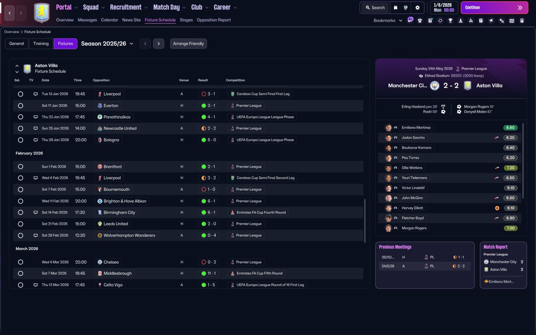Image resolution: width=536 pixels, height=335 pixels.
Task: Click the stadium icon beside Etihad Stadium
Action: tap(421, 76)
